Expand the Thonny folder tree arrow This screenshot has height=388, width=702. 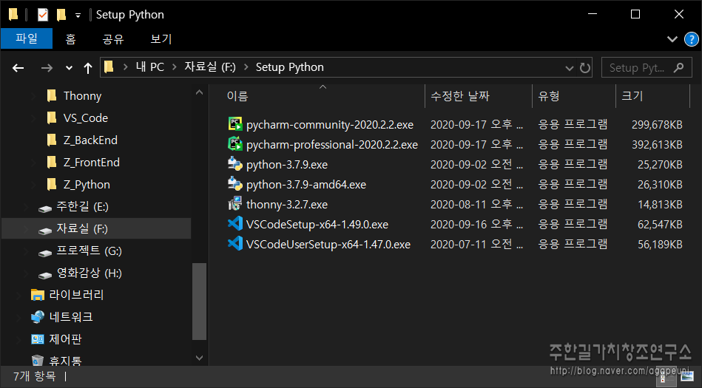(34, 96)
